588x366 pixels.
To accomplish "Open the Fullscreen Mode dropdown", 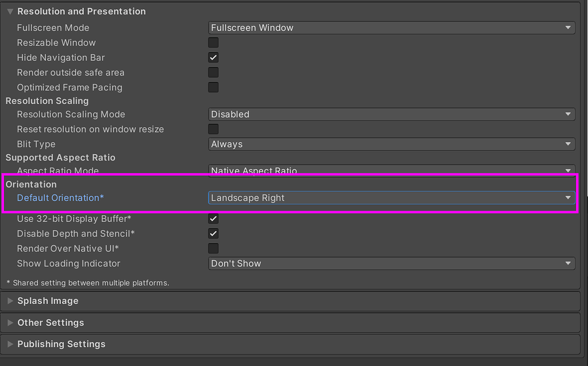I will click(x=391, y=28).
